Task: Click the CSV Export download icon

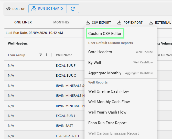Action: coord(88,22)
